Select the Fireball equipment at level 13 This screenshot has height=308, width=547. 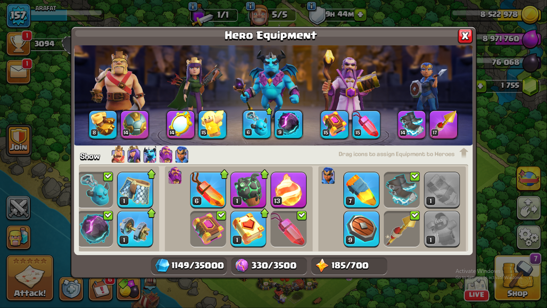(x=288, y=190)
